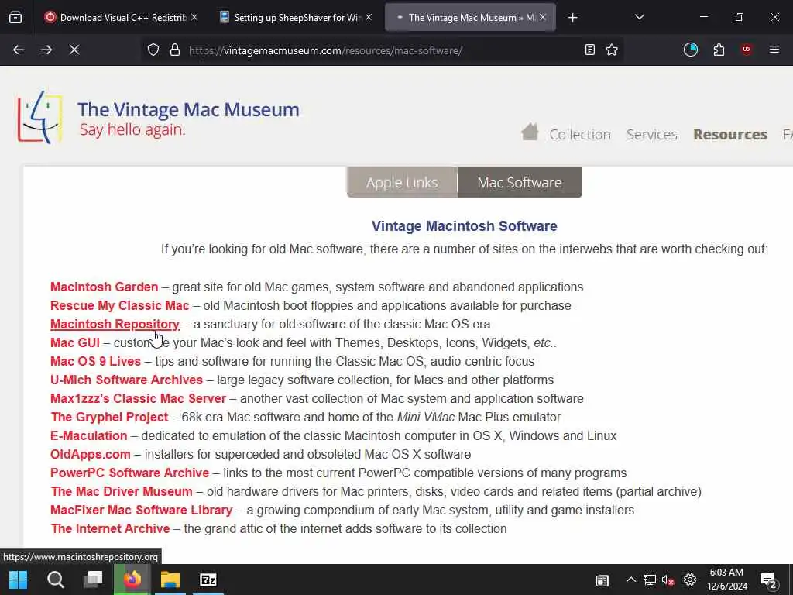Toggle reader view icon
The height and width of the screenshot is (595, 793).
(589, 50)
